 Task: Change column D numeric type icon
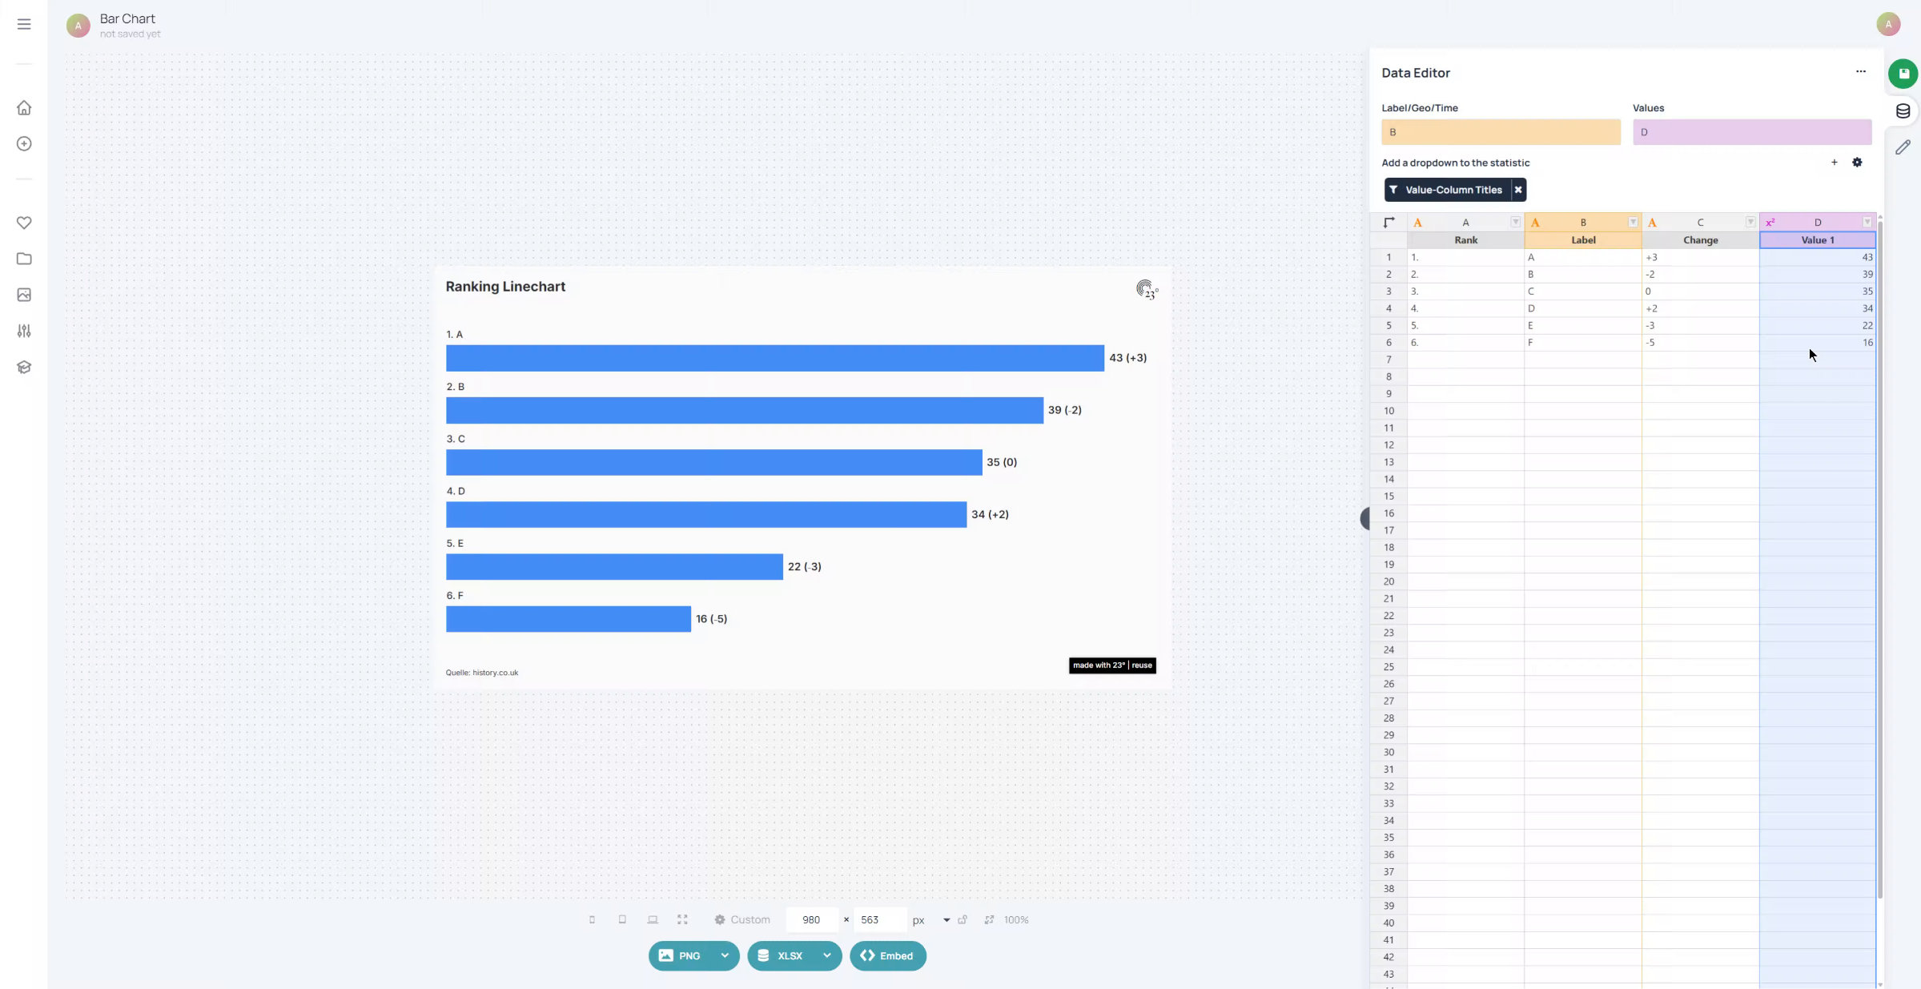point(1770,223)
